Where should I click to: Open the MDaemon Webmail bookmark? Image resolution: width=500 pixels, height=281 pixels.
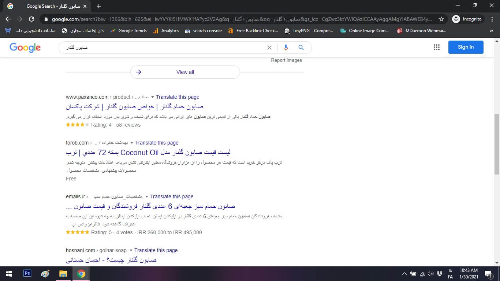pyautogui.click(x=422, y=31)
